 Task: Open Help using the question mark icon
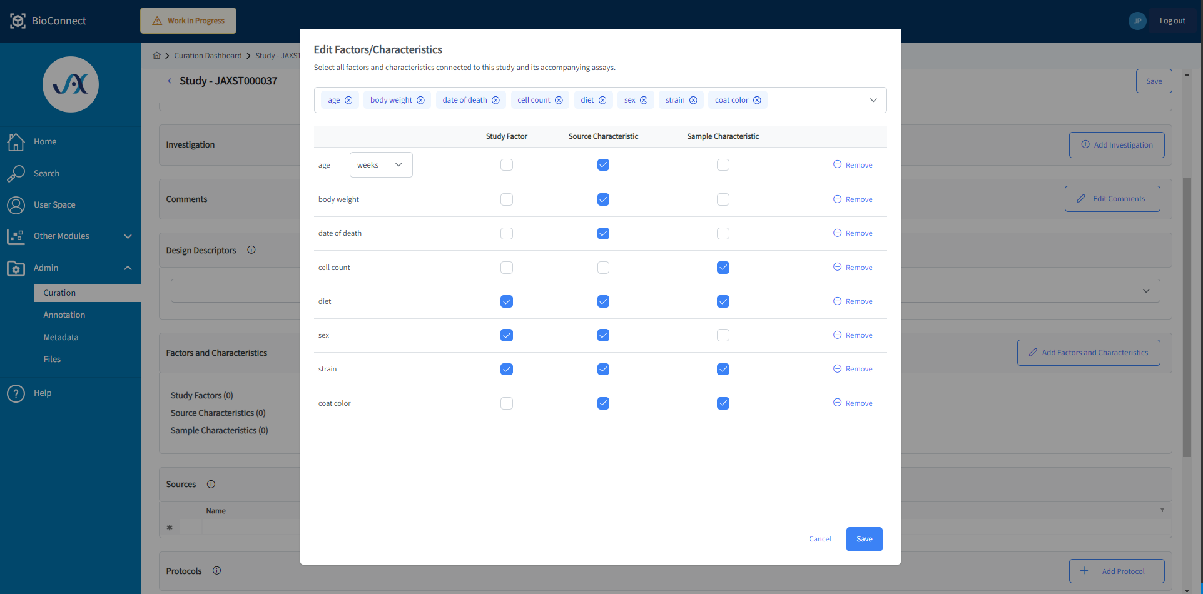(x=16, y=393)
